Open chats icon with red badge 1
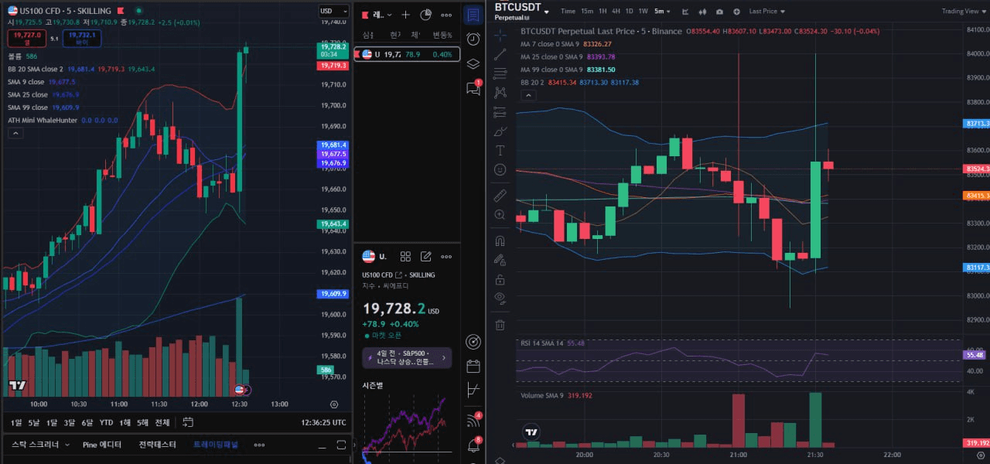This screenshot has height=464, width=990. pyautogui.click(x=473, y=87)
